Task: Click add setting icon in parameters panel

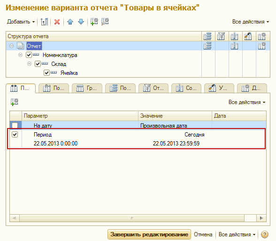Action: 14,102
